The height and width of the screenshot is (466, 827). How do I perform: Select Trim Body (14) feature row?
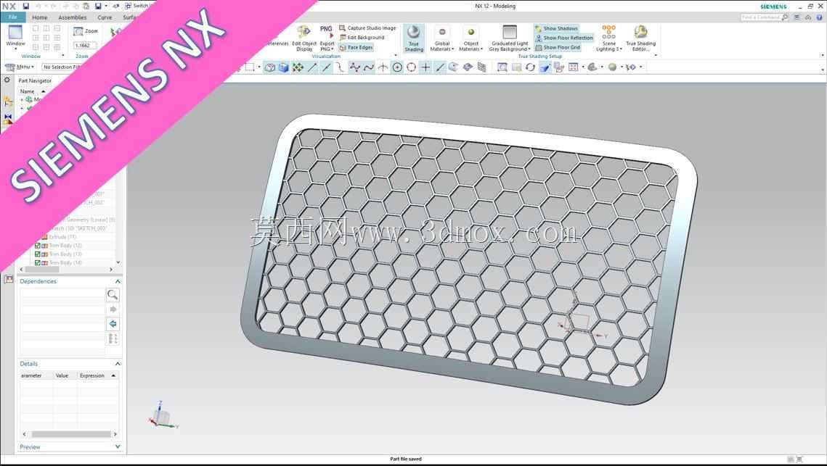(x=65, y=262)
